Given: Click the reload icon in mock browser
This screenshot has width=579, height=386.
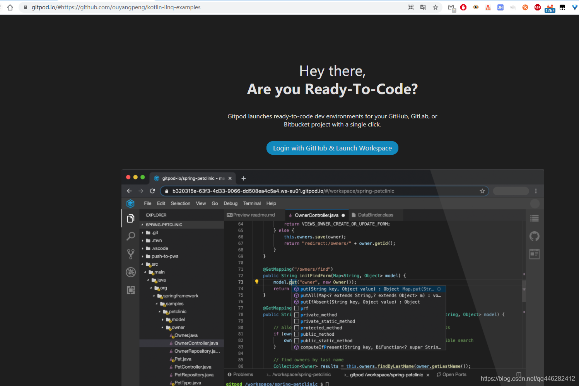Looking at the screenshot, I should click(x=152, y=191).
